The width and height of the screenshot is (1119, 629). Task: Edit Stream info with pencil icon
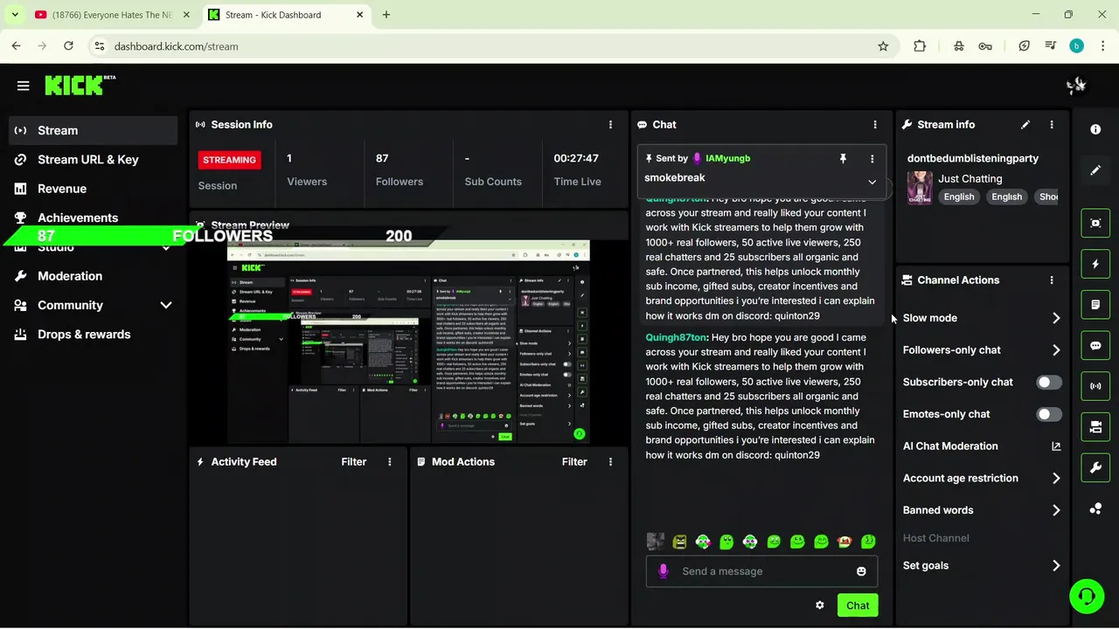(x=1025, y=125)
